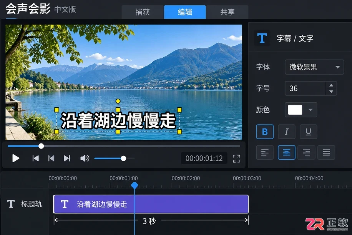Click the bottom-right handle of text box
The height and width of the screenshot is (235, 352).
tap(179, 132)
